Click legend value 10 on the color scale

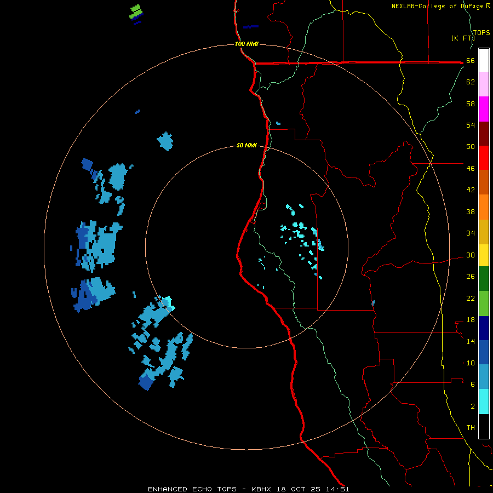click(x=471, y=363)
